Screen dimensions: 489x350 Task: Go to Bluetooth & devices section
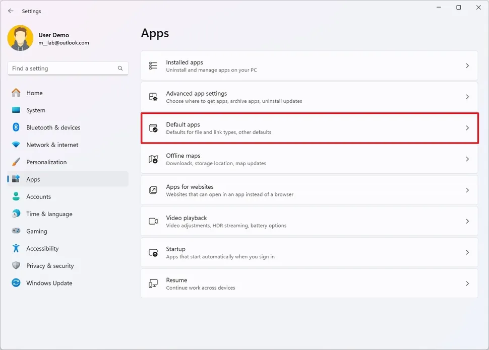point(53,127)
